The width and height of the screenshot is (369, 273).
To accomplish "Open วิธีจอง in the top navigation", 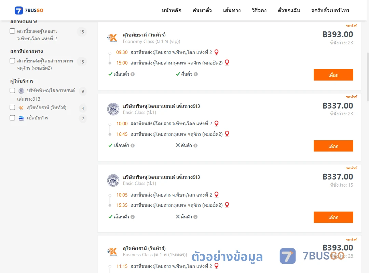I will (x=259, y=10).
